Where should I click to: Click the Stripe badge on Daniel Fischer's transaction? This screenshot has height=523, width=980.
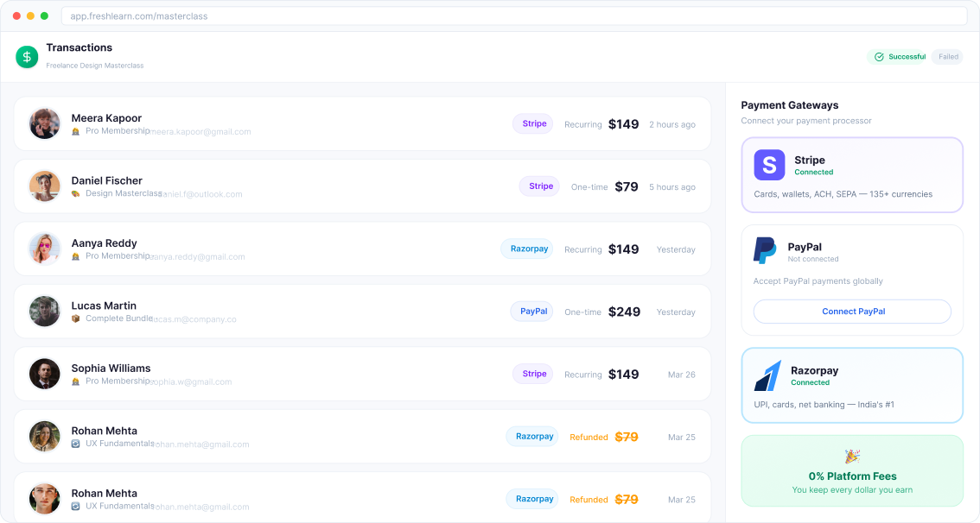tap(538, 186)
